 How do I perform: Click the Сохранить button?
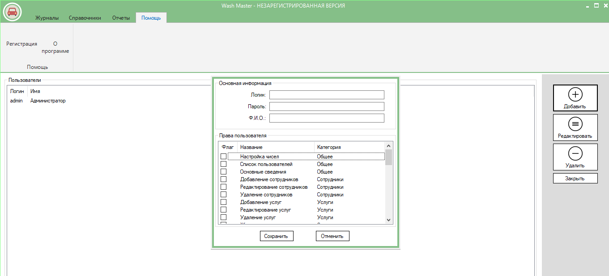277,236
